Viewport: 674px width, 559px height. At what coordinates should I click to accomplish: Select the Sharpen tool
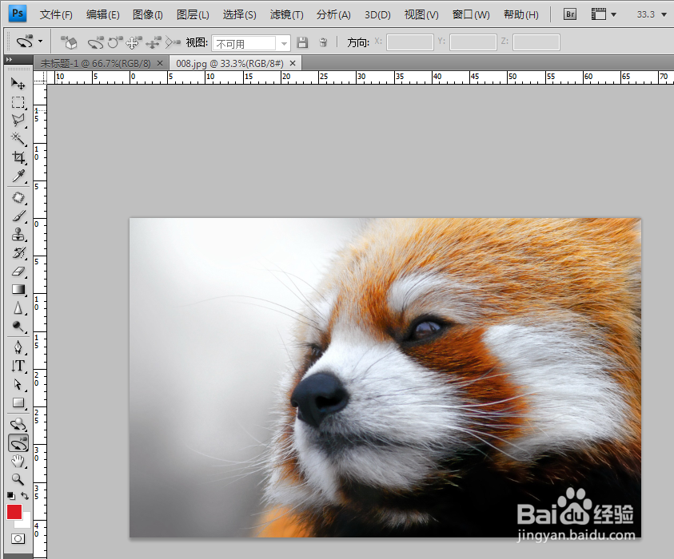[18, 308]
